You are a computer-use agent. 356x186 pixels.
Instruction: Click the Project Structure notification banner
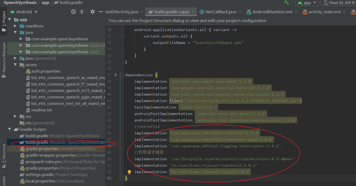click(231, 21)
